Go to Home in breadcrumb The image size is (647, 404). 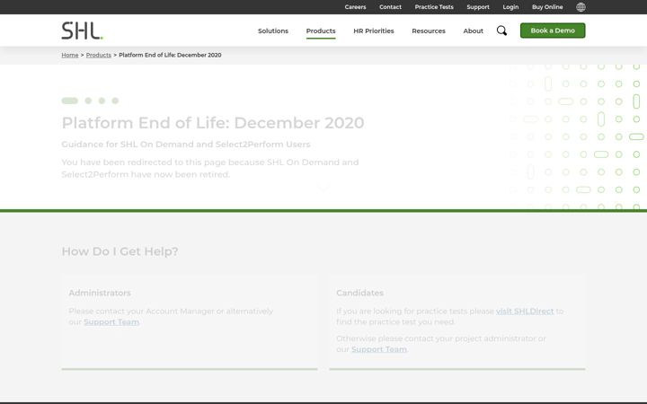click(70, 55)
